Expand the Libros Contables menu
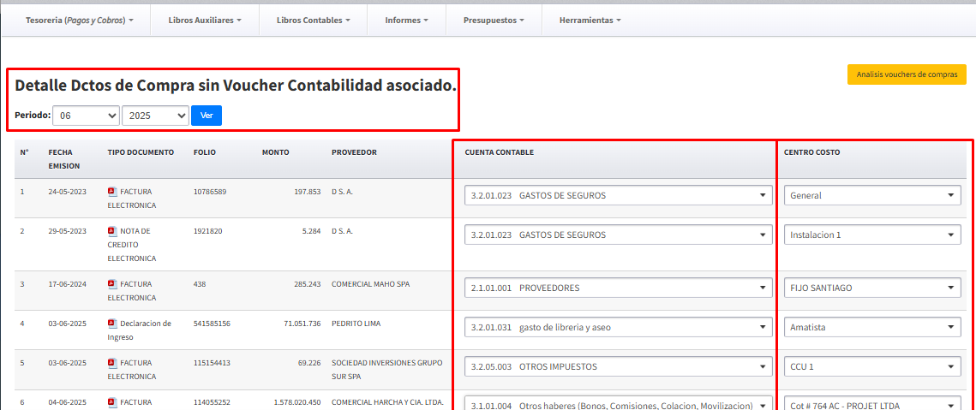The width and height of the screenshot is (976, 410). 313,20
